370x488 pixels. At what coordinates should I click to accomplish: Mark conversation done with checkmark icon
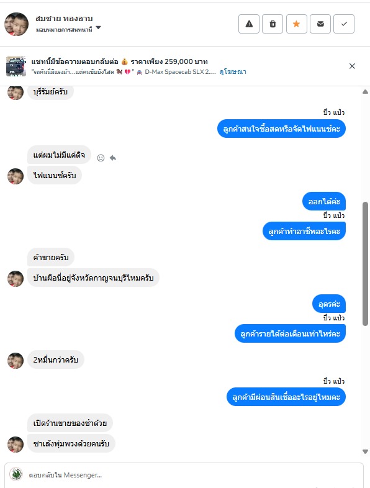coord(344,24)
